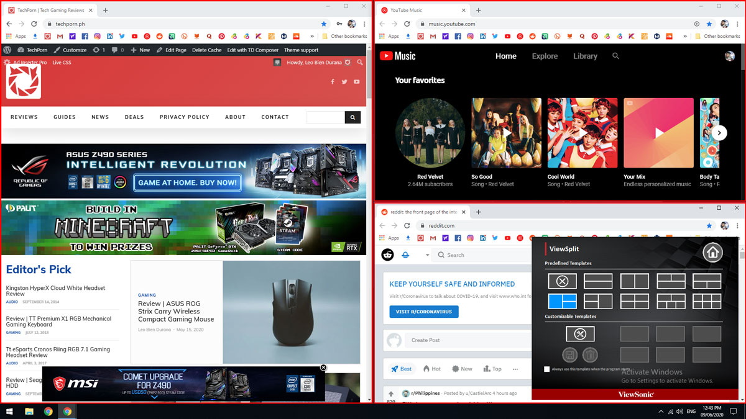Open YouTube Music account avatar
Image resolution: width=746 pixels, height=419 pixels.
click(730, 56)
